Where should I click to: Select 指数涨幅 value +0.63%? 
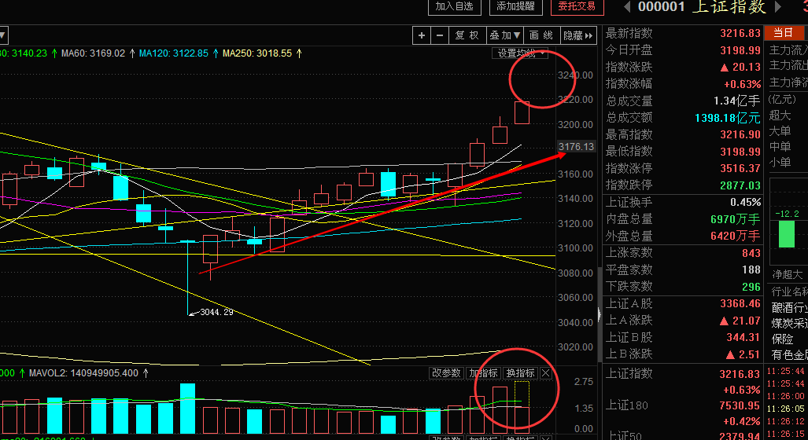tap(742, 84)
